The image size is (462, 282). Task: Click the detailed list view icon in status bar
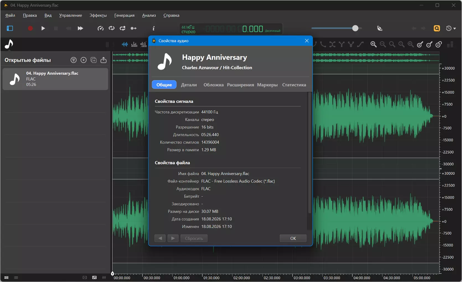click(x=6, y=278)
